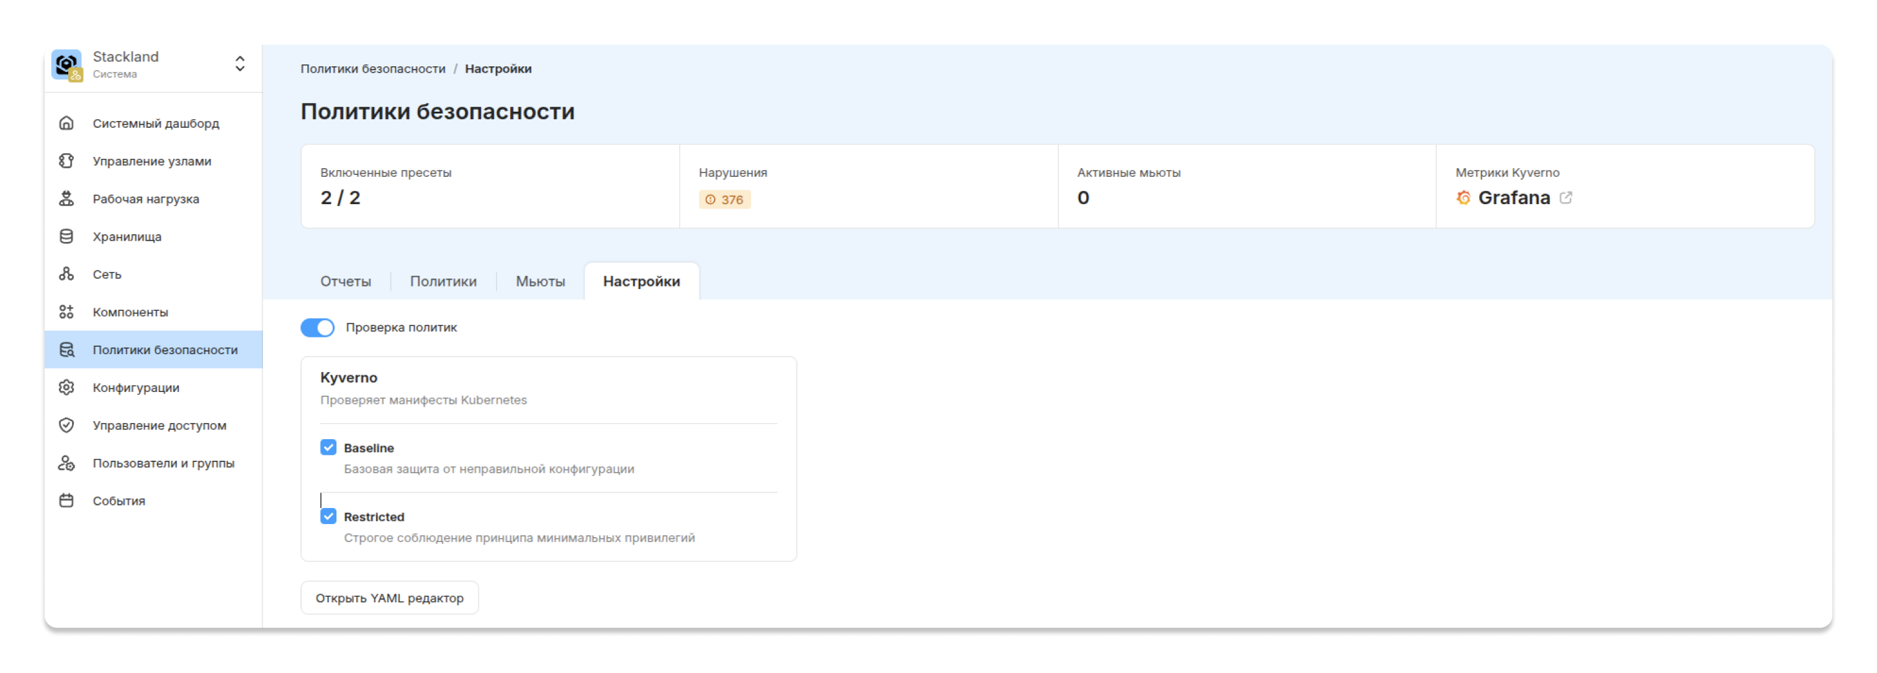Switch to the Политики tab
Viewport: 1877px width, 673px height.
pos(443,282)
